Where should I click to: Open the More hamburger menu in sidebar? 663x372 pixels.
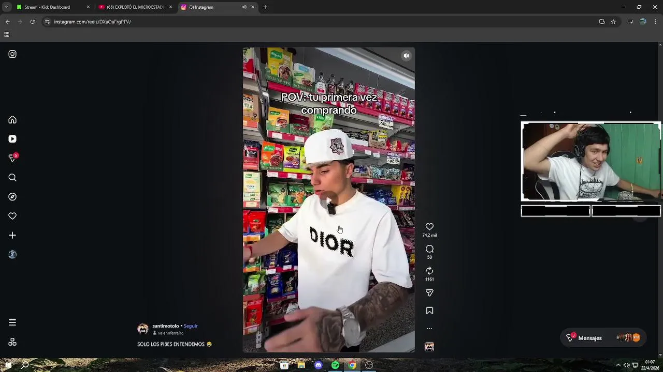coord(12,322)
